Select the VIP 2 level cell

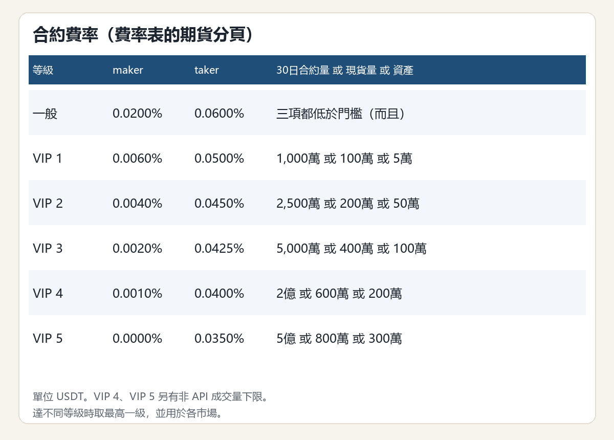(48, 203)
